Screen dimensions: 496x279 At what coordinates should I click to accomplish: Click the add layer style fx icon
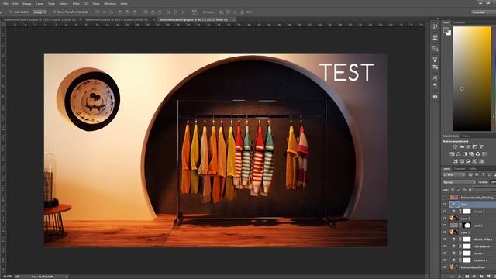[x=460, y=277]
